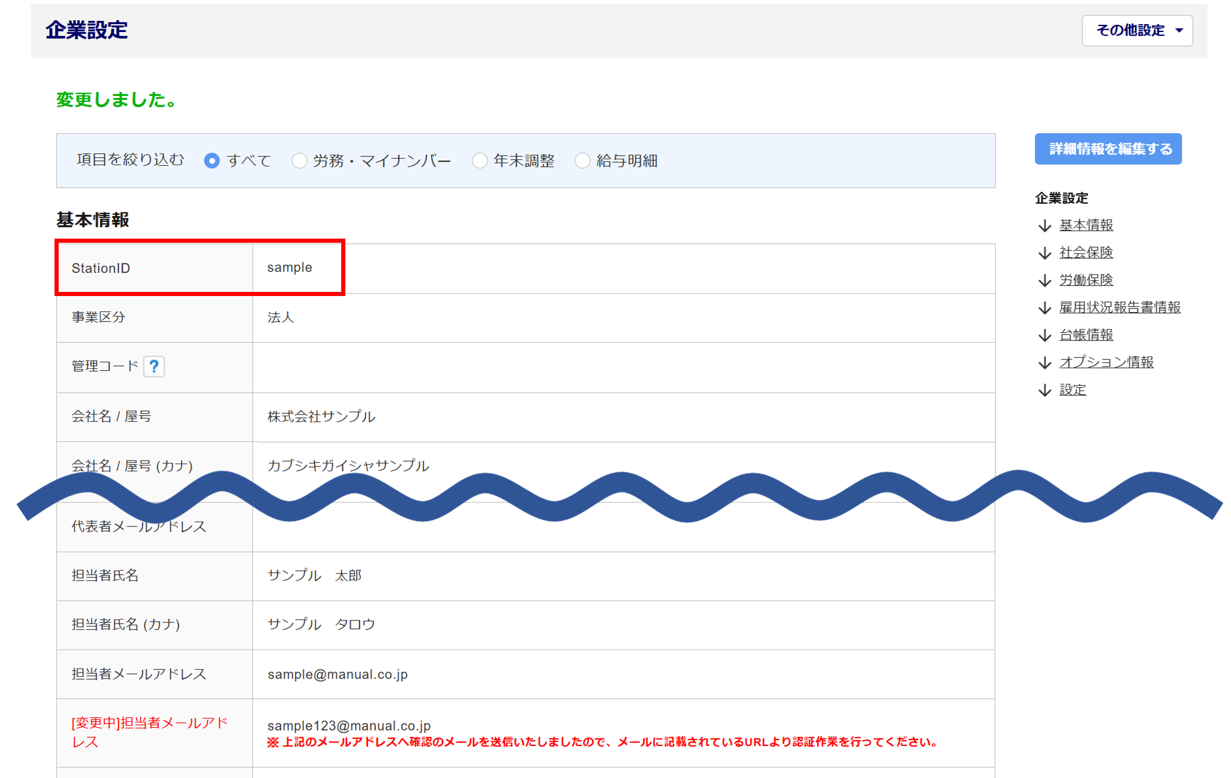Click the down arrow next to 台帳情報
The height and width of the screenshot is (778, 1231).
pos(1045,335)
